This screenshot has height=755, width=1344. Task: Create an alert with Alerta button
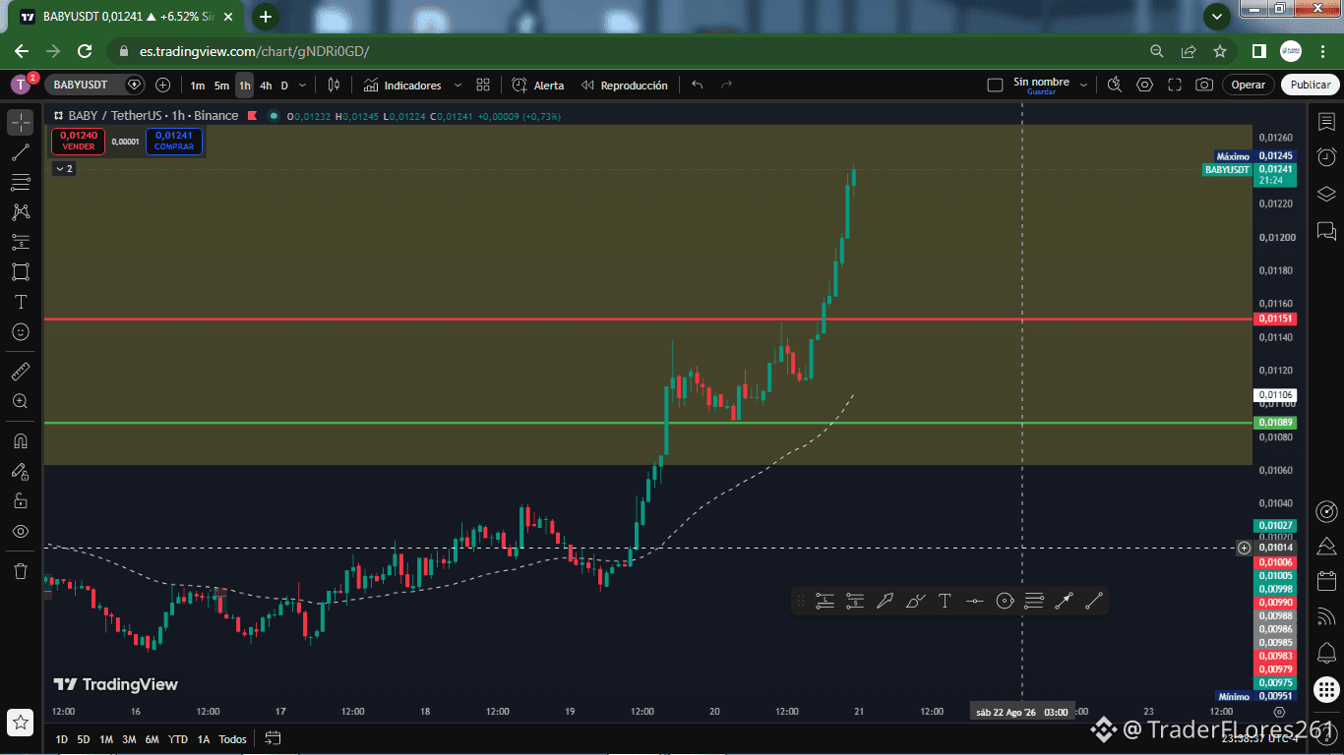coord(538,86)
